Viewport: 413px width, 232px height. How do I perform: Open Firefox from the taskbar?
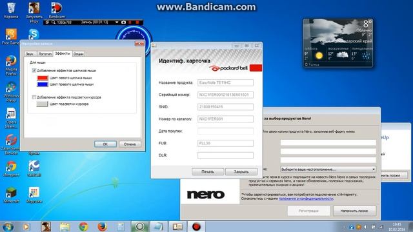(102, 226)
